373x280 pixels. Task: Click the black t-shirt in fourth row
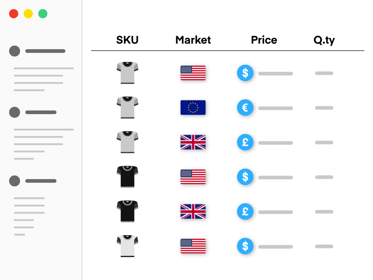pos(127,177)
